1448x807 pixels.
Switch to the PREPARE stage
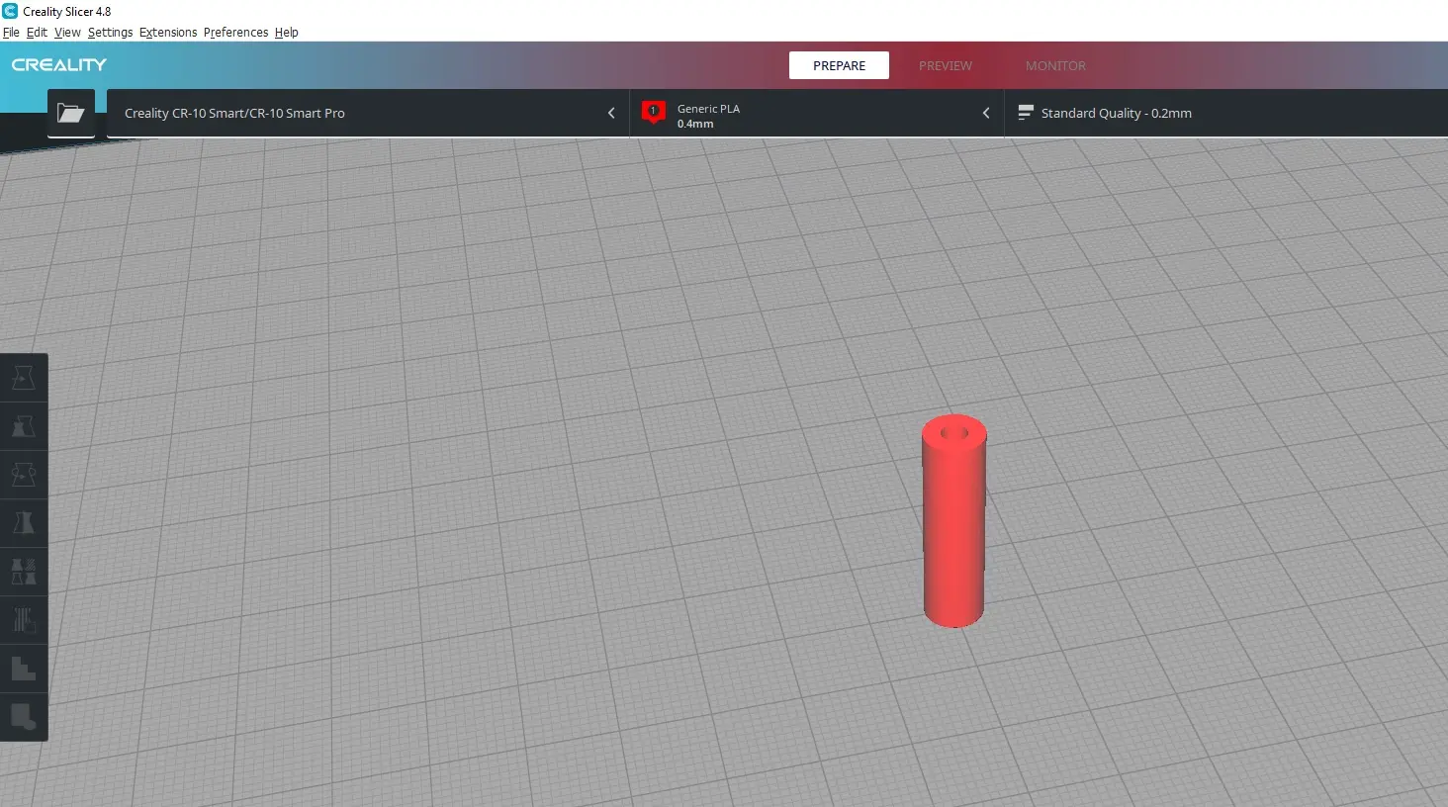[839, 65]
